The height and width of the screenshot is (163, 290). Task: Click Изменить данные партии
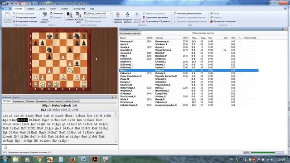(x=188, y=14)
